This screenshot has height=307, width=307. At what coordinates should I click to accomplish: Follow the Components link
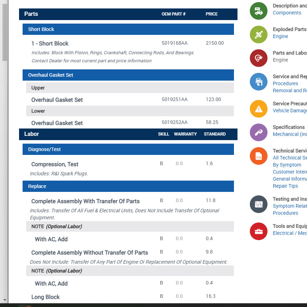tap(287, 13)
